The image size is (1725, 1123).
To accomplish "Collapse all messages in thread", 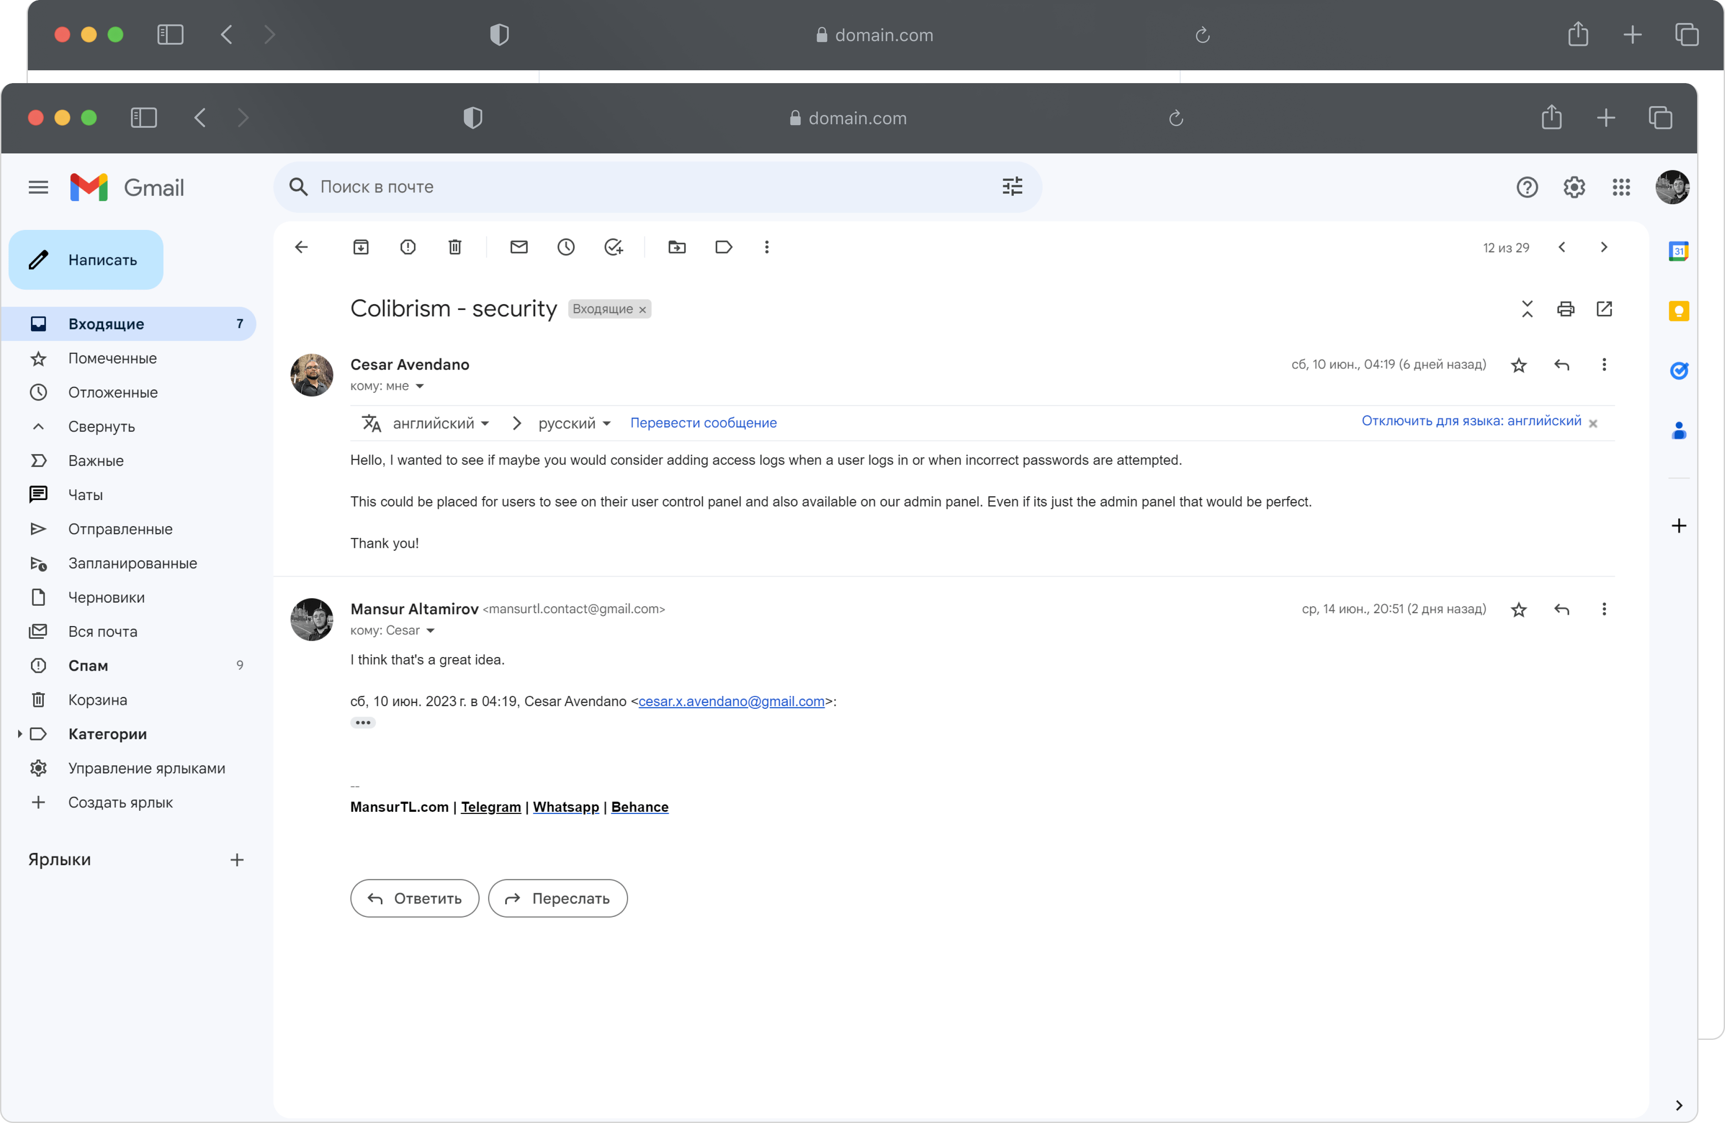I will (1527, 309).
